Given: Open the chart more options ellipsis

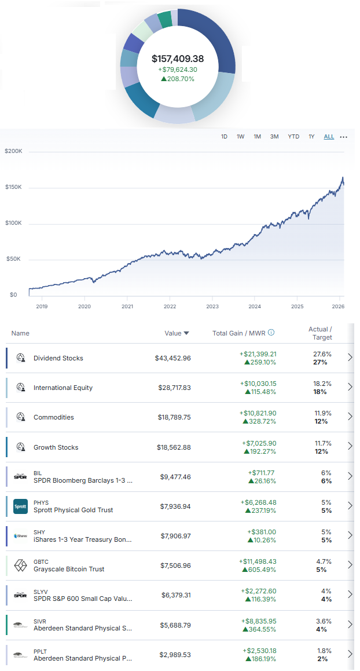Looking at the screenshot, I should [344, 137].
